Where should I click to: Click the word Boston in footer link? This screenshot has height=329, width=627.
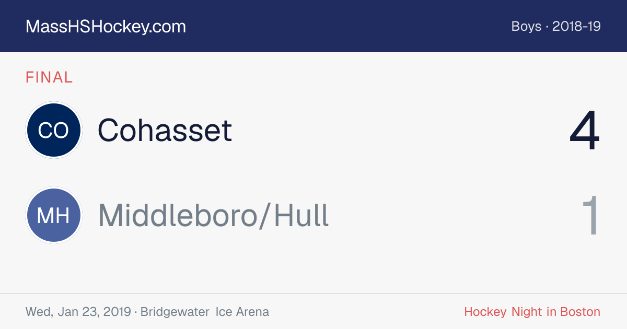tap(580, 312)
